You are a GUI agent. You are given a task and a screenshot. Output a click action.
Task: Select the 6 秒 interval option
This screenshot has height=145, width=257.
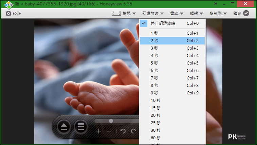pos(172,71)
